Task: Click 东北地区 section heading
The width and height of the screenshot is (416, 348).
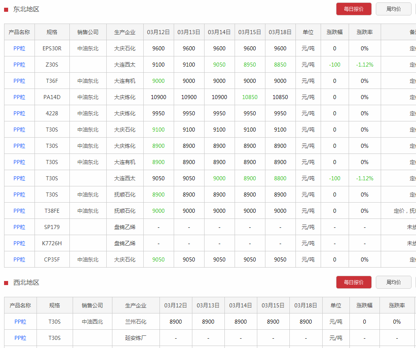Action: [26, 9]
